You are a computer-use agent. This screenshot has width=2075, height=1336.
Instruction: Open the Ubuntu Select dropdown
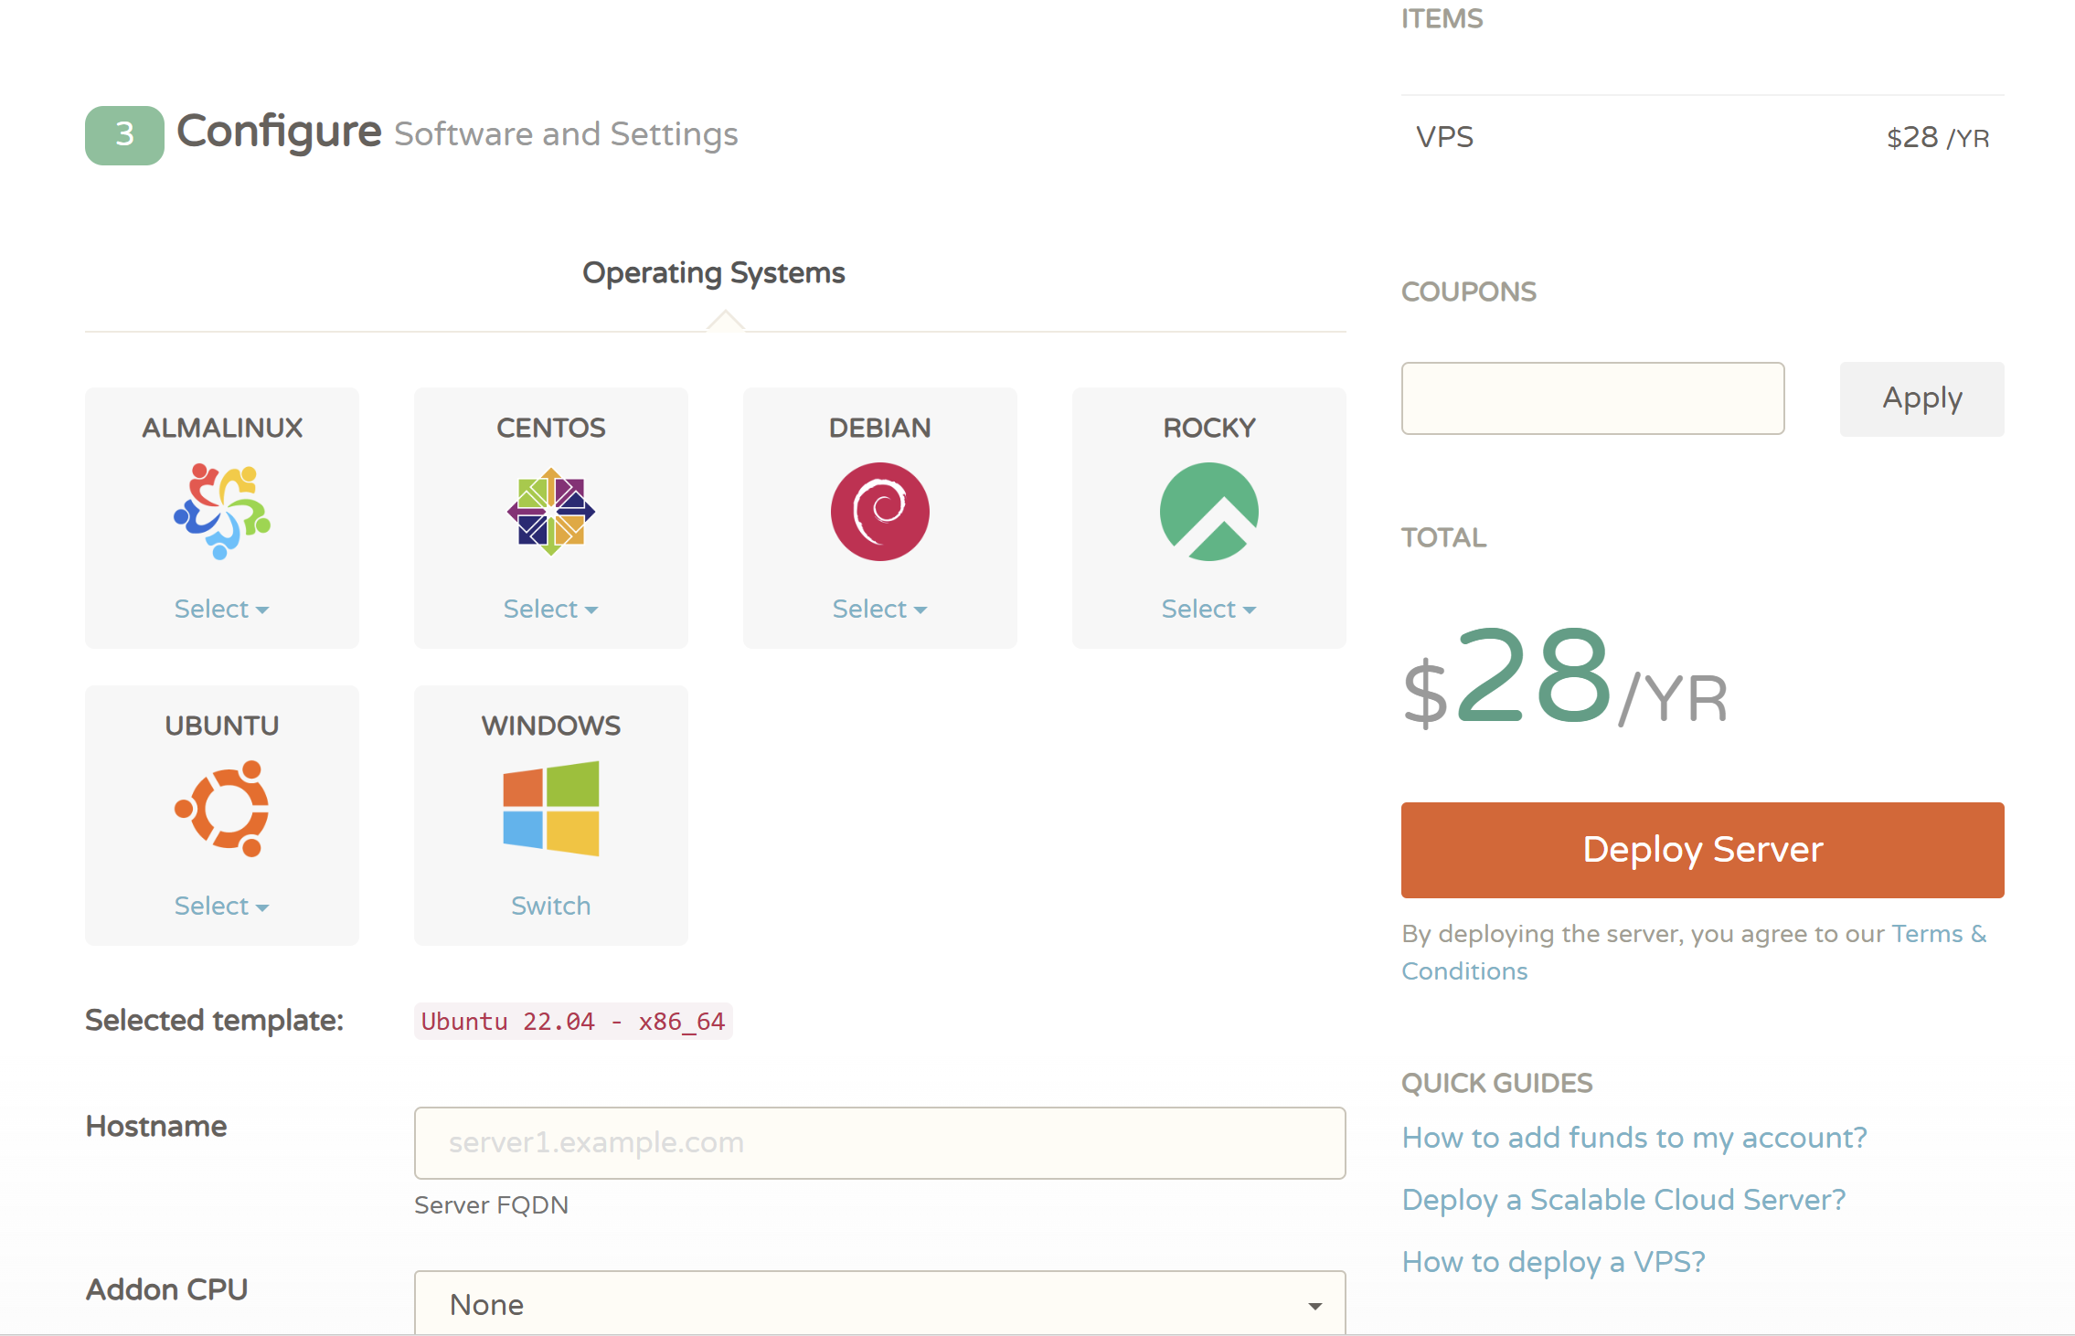coord(222,906)
